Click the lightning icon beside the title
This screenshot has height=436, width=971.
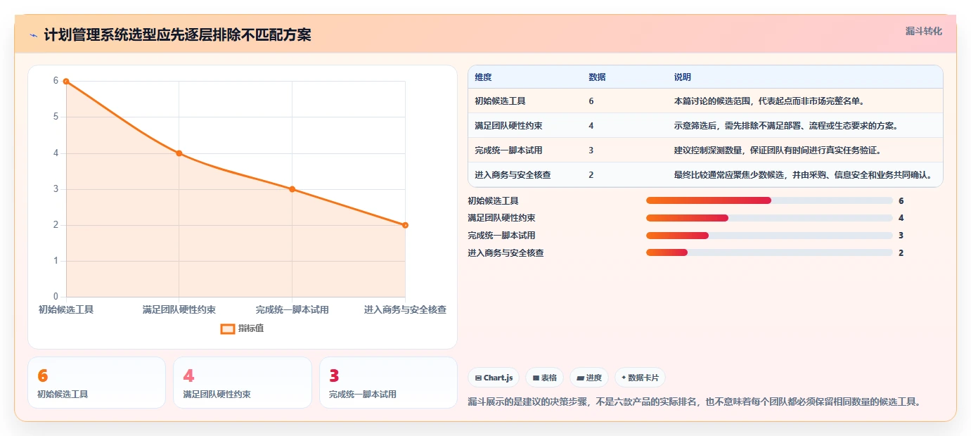(x=33, y=35)
